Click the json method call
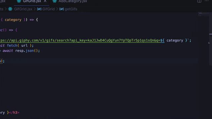This screenshot has height=119, width=212. point(29,51)
